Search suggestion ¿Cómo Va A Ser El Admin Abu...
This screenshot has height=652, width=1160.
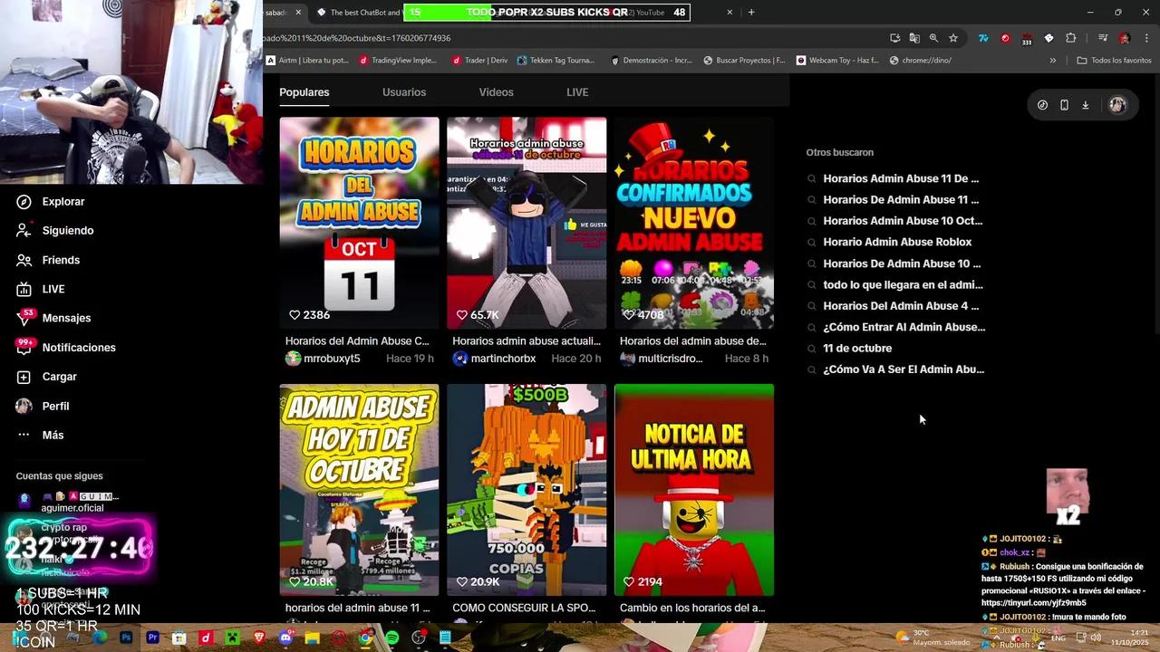tap(904, 369)
